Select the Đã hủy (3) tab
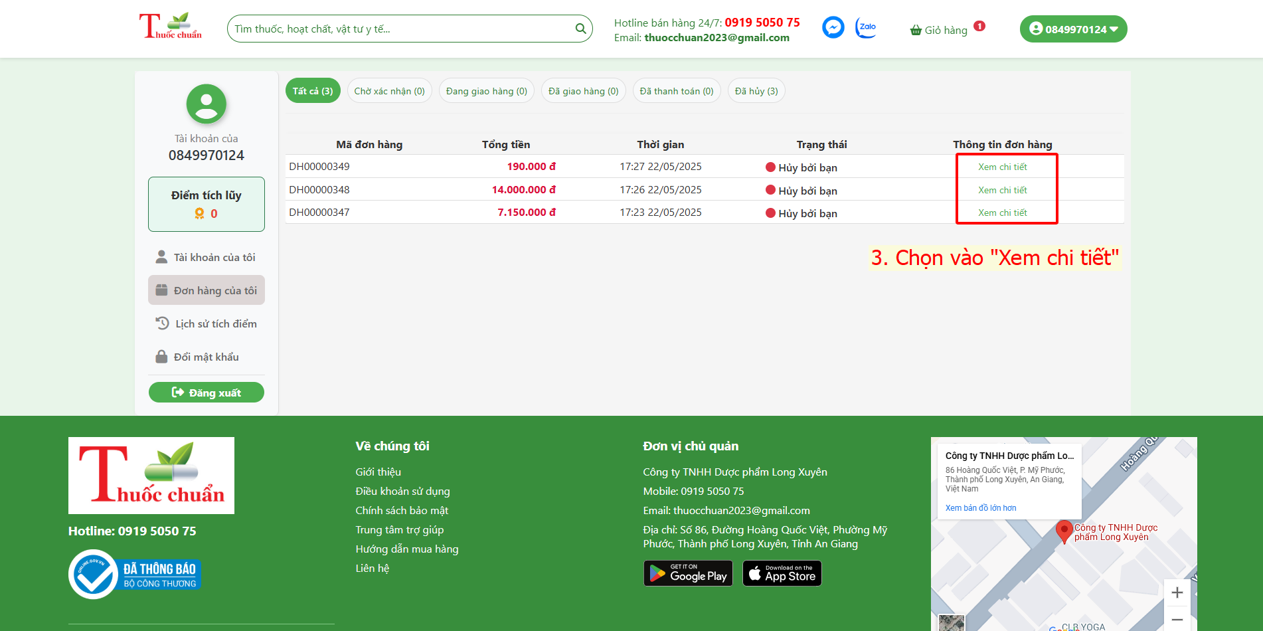The image size is (1263, 631). (x=756, y=91)
